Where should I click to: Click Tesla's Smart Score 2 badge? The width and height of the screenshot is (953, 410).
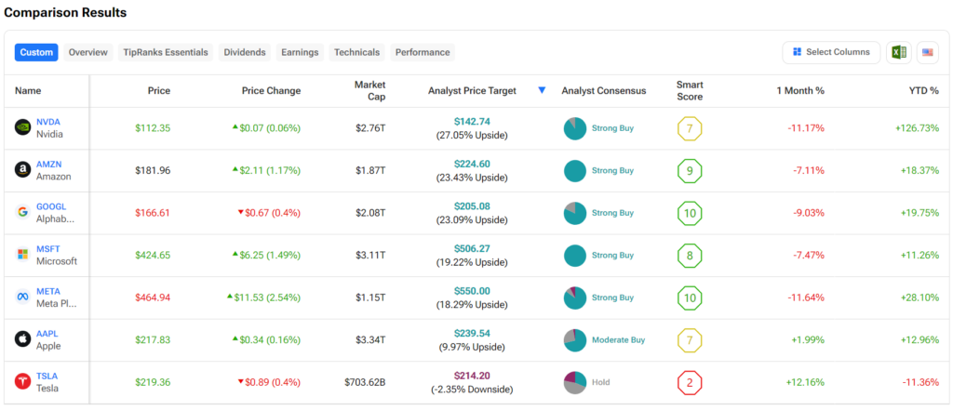(690, 382)
